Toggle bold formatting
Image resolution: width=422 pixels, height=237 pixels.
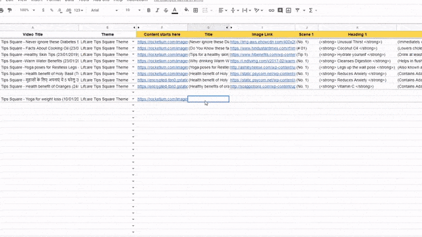[x=148, y=11]
